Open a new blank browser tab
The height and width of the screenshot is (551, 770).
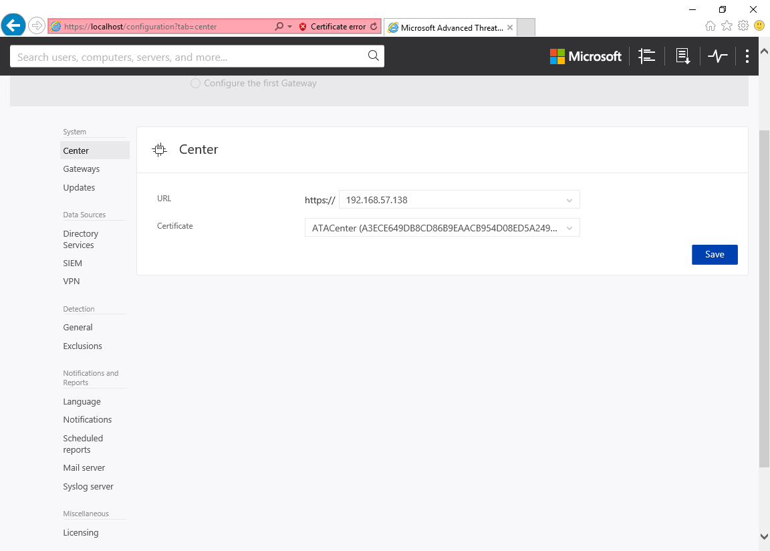click(x=526, y=27)
